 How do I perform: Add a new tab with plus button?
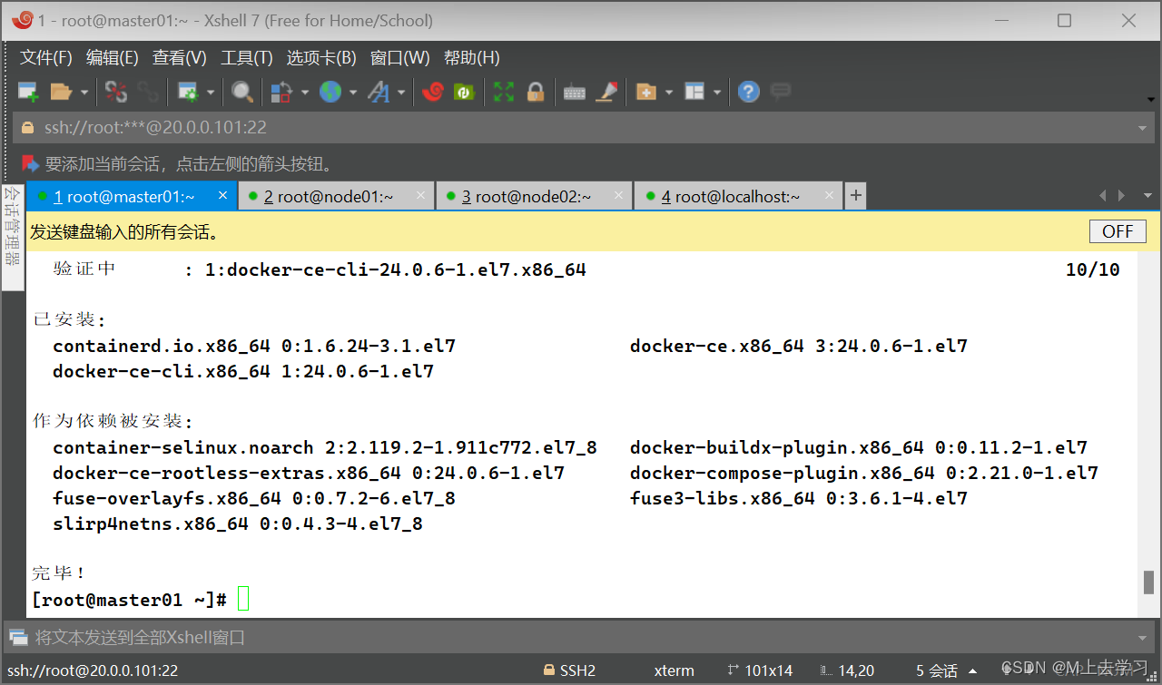855,196
